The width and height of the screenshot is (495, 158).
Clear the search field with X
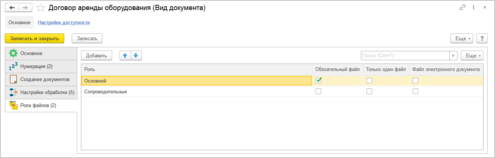(x=453, y=55)
